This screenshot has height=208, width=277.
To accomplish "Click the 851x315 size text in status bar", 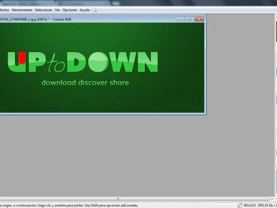I will pyautogui.click(x=250, y=205).
